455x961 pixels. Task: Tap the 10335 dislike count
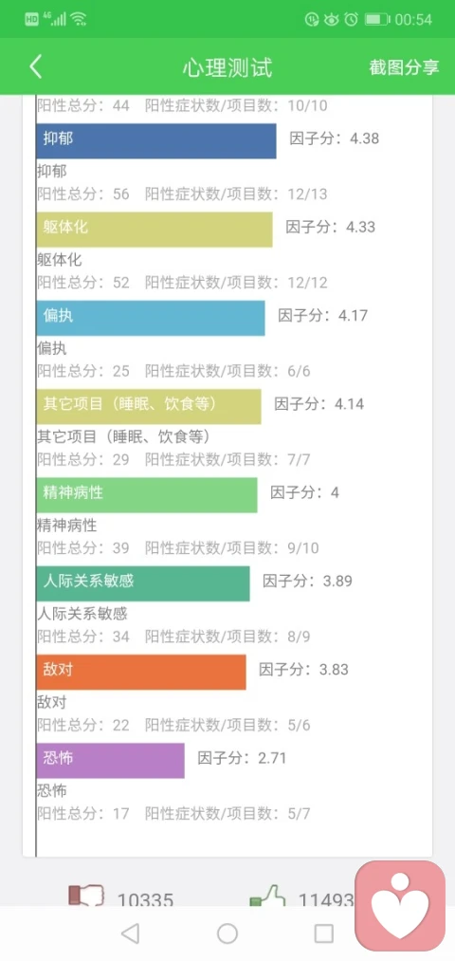146,900
